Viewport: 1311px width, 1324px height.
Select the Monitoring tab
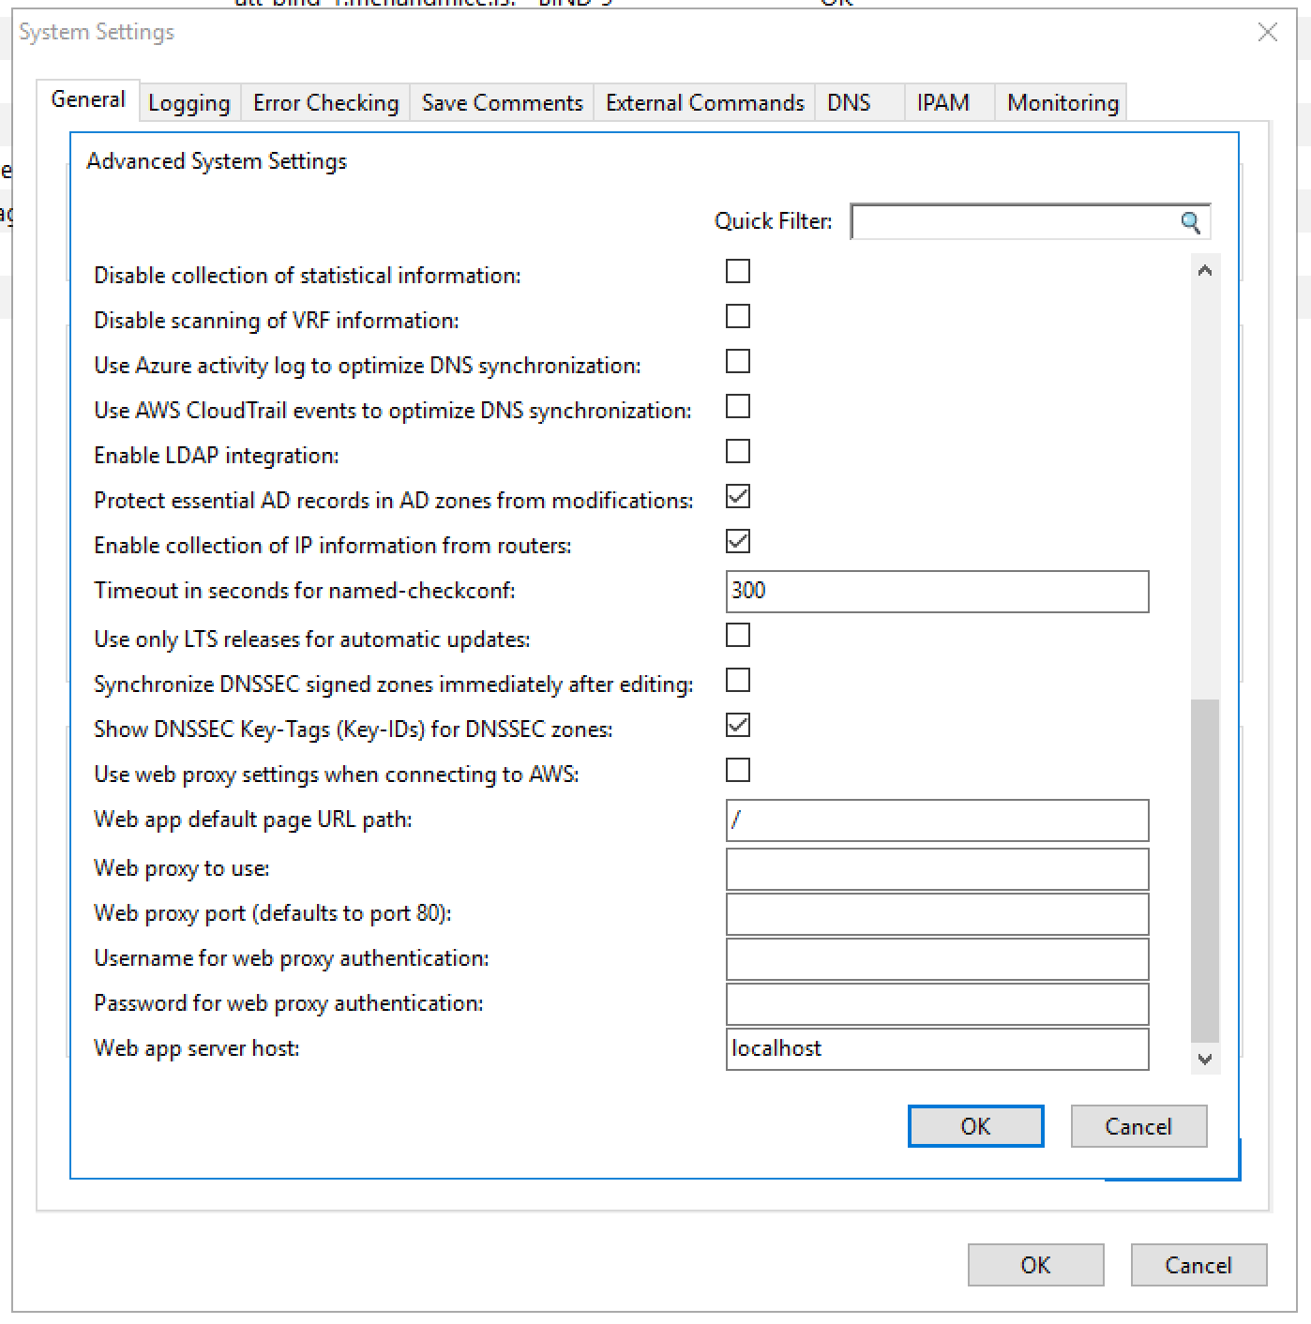[1062, 103]
